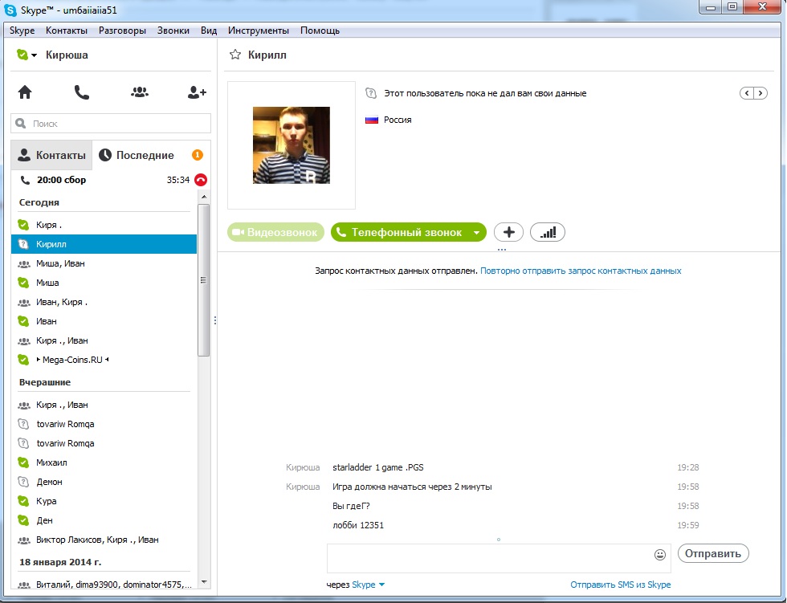Open the Иван, Киря . group chat

tap(104, 302)
